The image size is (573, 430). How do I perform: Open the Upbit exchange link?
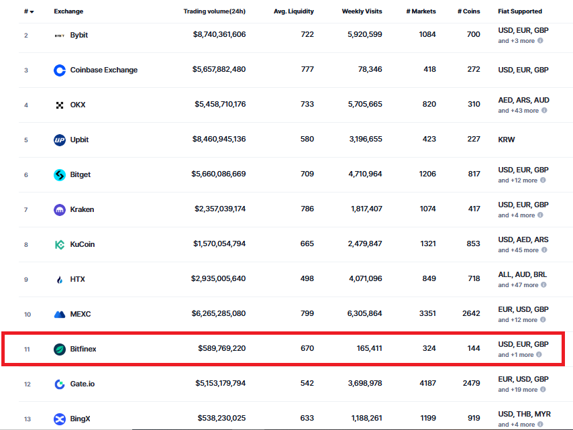(79, 140)
